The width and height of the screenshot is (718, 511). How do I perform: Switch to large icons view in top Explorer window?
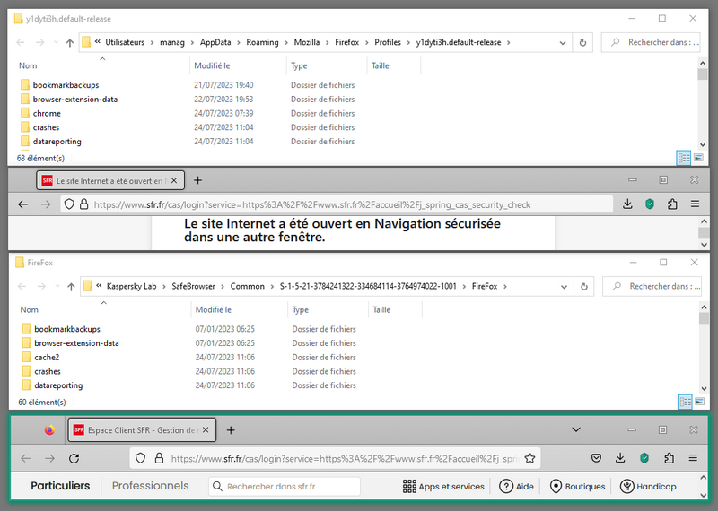698,158
